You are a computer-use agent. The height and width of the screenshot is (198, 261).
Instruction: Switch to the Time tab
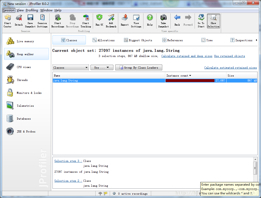[x=207, y=40]
